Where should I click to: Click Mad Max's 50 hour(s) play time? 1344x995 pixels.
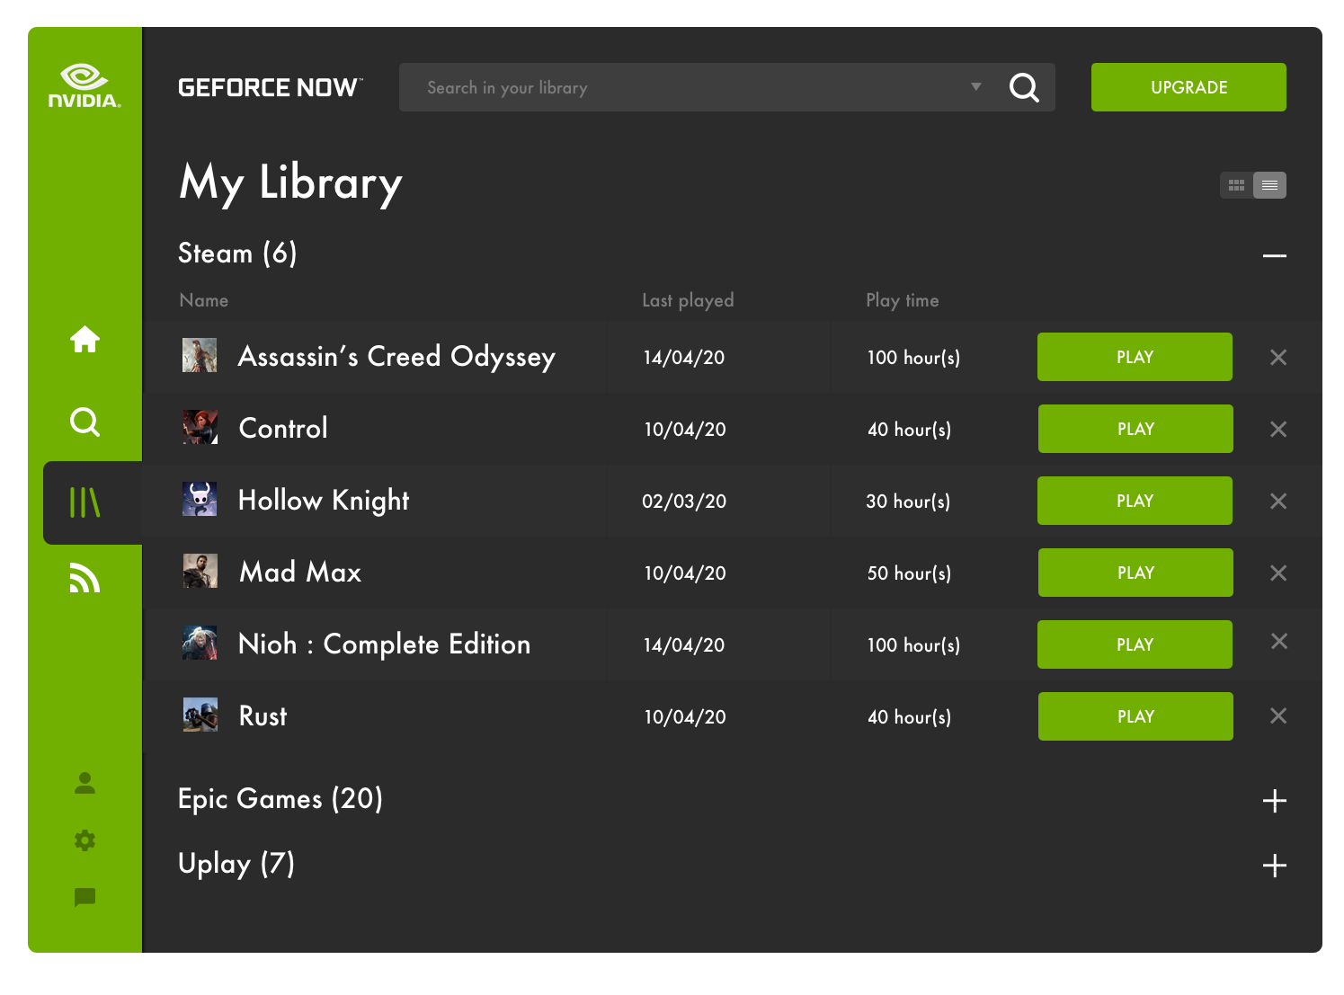909,573
